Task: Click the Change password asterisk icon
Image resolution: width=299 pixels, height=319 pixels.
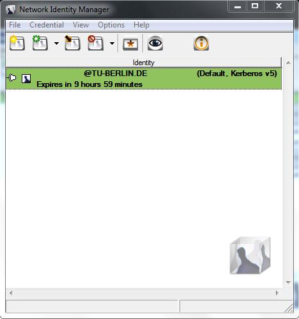Action: coord(130,44)
